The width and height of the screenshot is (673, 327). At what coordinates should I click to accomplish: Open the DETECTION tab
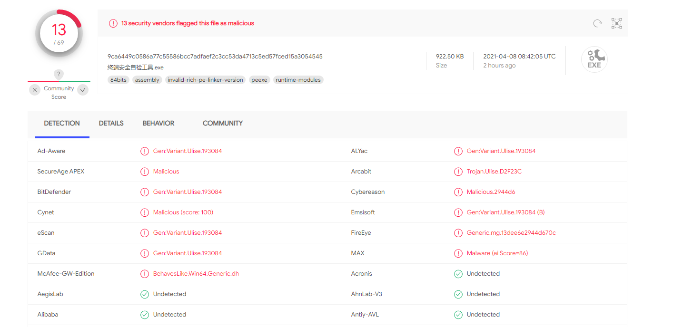tap(62, 124)
